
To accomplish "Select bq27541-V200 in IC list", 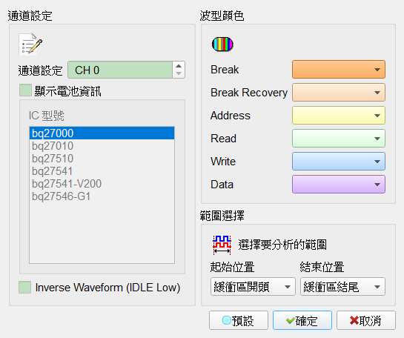I will [102, 184].
